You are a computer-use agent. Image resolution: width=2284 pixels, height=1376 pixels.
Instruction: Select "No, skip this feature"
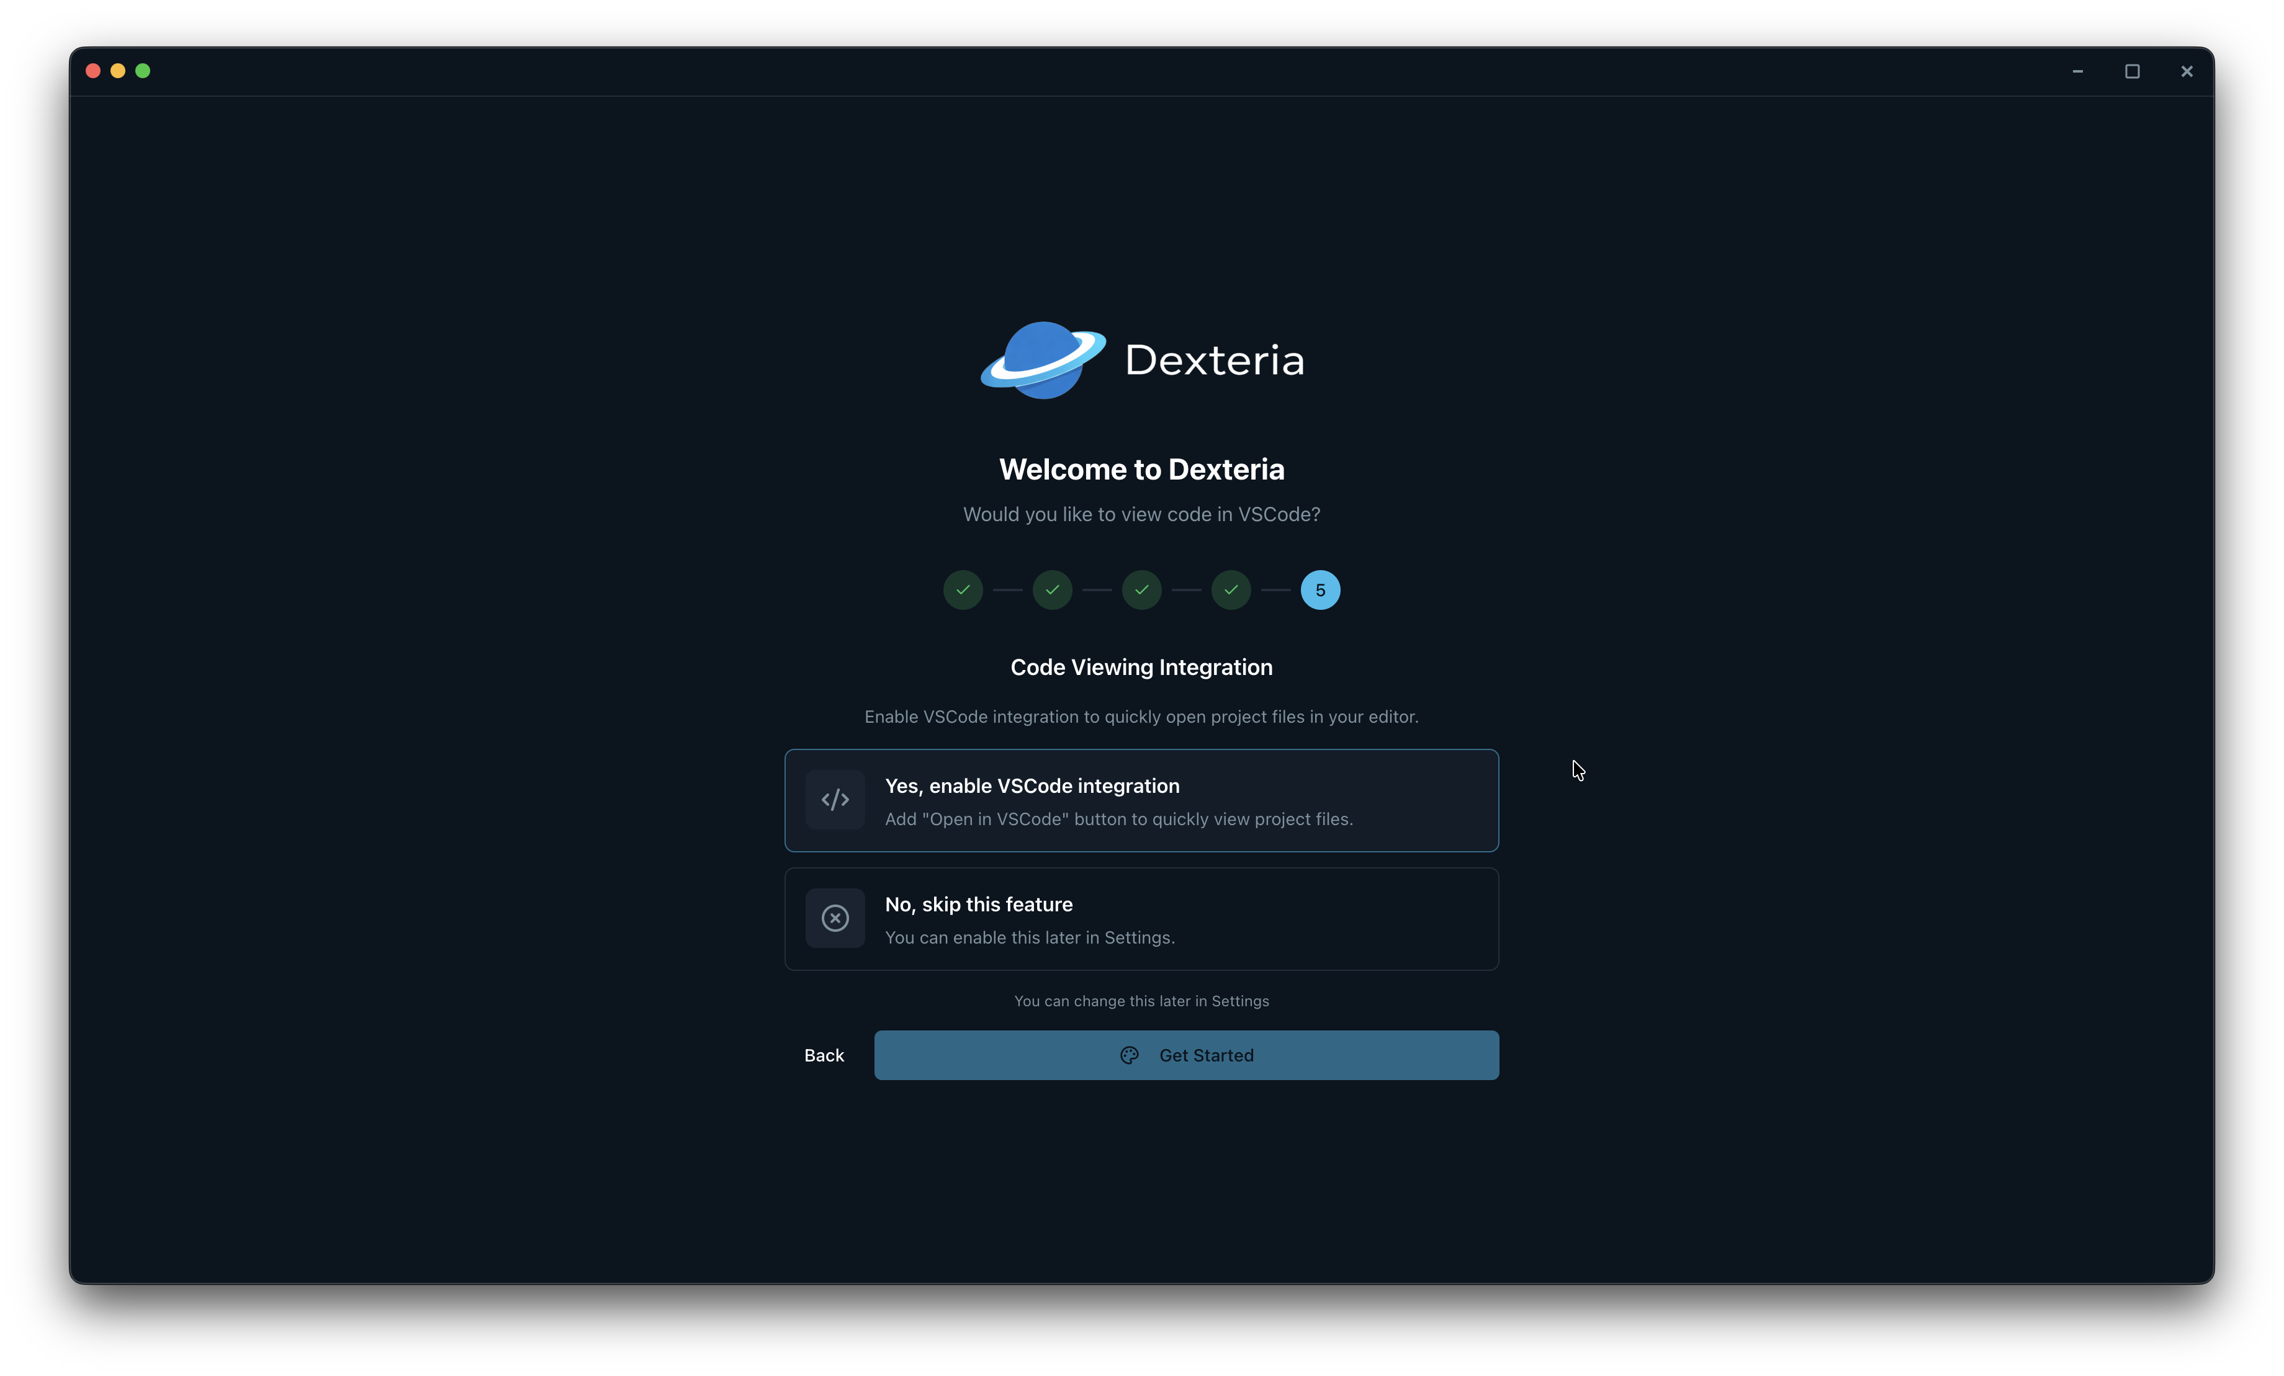click(1141, 918)
